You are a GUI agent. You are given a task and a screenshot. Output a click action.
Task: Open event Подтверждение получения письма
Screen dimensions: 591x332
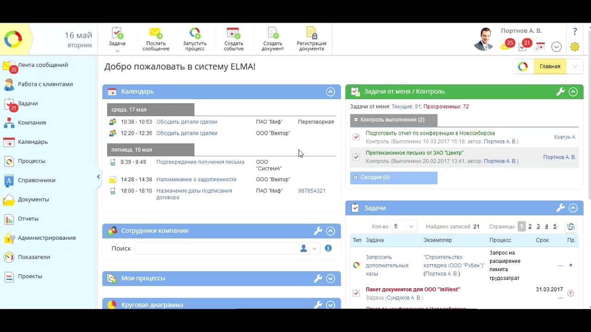(200, 162)
